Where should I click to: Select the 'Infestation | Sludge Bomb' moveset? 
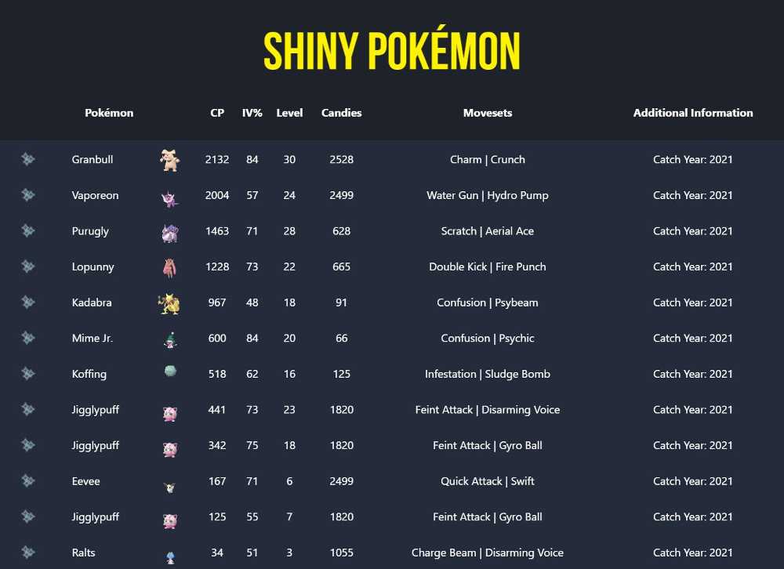tap(488, 374)
